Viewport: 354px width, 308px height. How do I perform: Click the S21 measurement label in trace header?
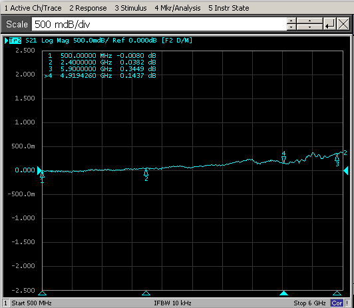(31, 41)
